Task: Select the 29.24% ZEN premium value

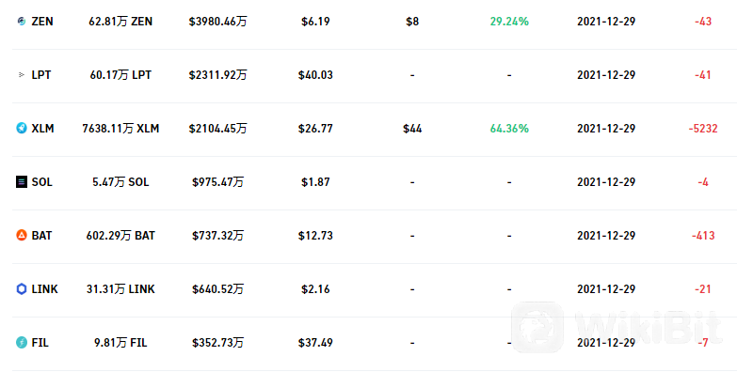Action: point(509,22)
